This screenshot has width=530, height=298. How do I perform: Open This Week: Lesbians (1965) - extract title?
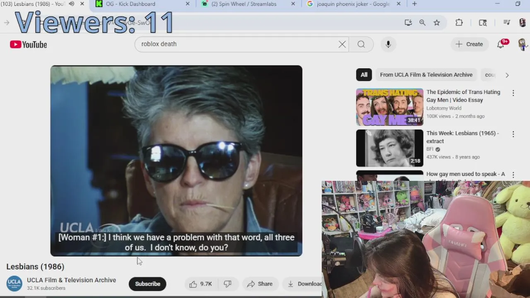[x=463, y=137]
